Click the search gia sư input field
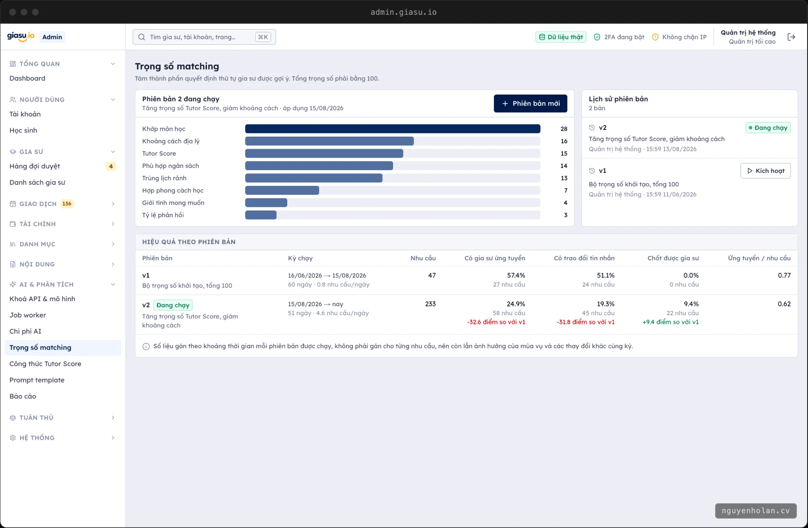 pyautogui.click(x=204, y=37)
